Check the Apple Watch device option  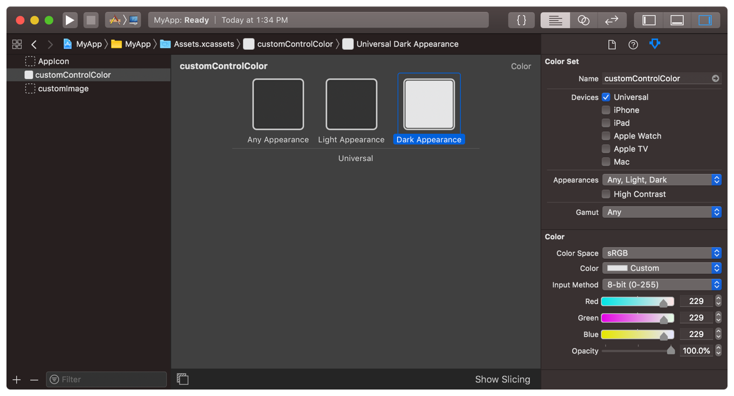coord(606,136)
